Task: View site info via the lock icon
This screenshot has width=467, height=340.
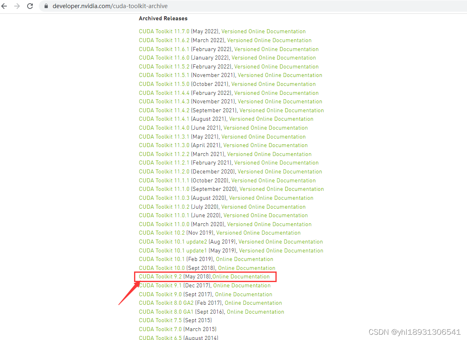Action: pos(46,6)
